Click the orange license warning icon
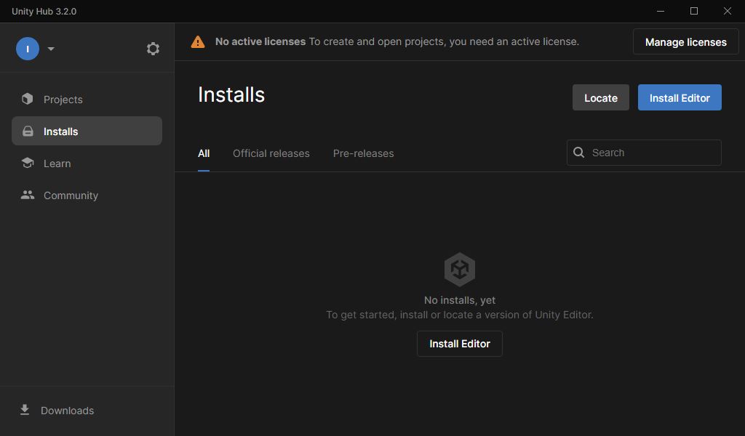 (x=198, y=41)
